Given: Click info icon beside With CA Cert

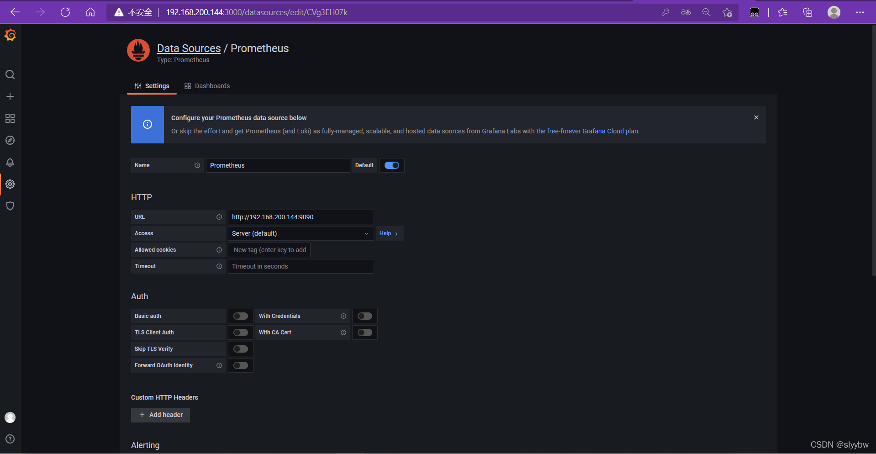Looking at the screenshot, I should click(x=343, y=333).
